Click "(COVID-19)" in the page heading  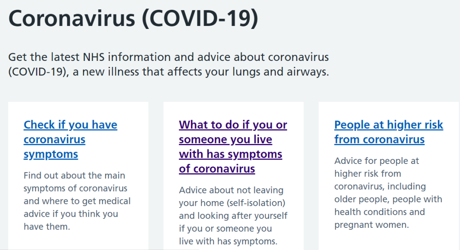pyautogui.click(x=200, y=19)
